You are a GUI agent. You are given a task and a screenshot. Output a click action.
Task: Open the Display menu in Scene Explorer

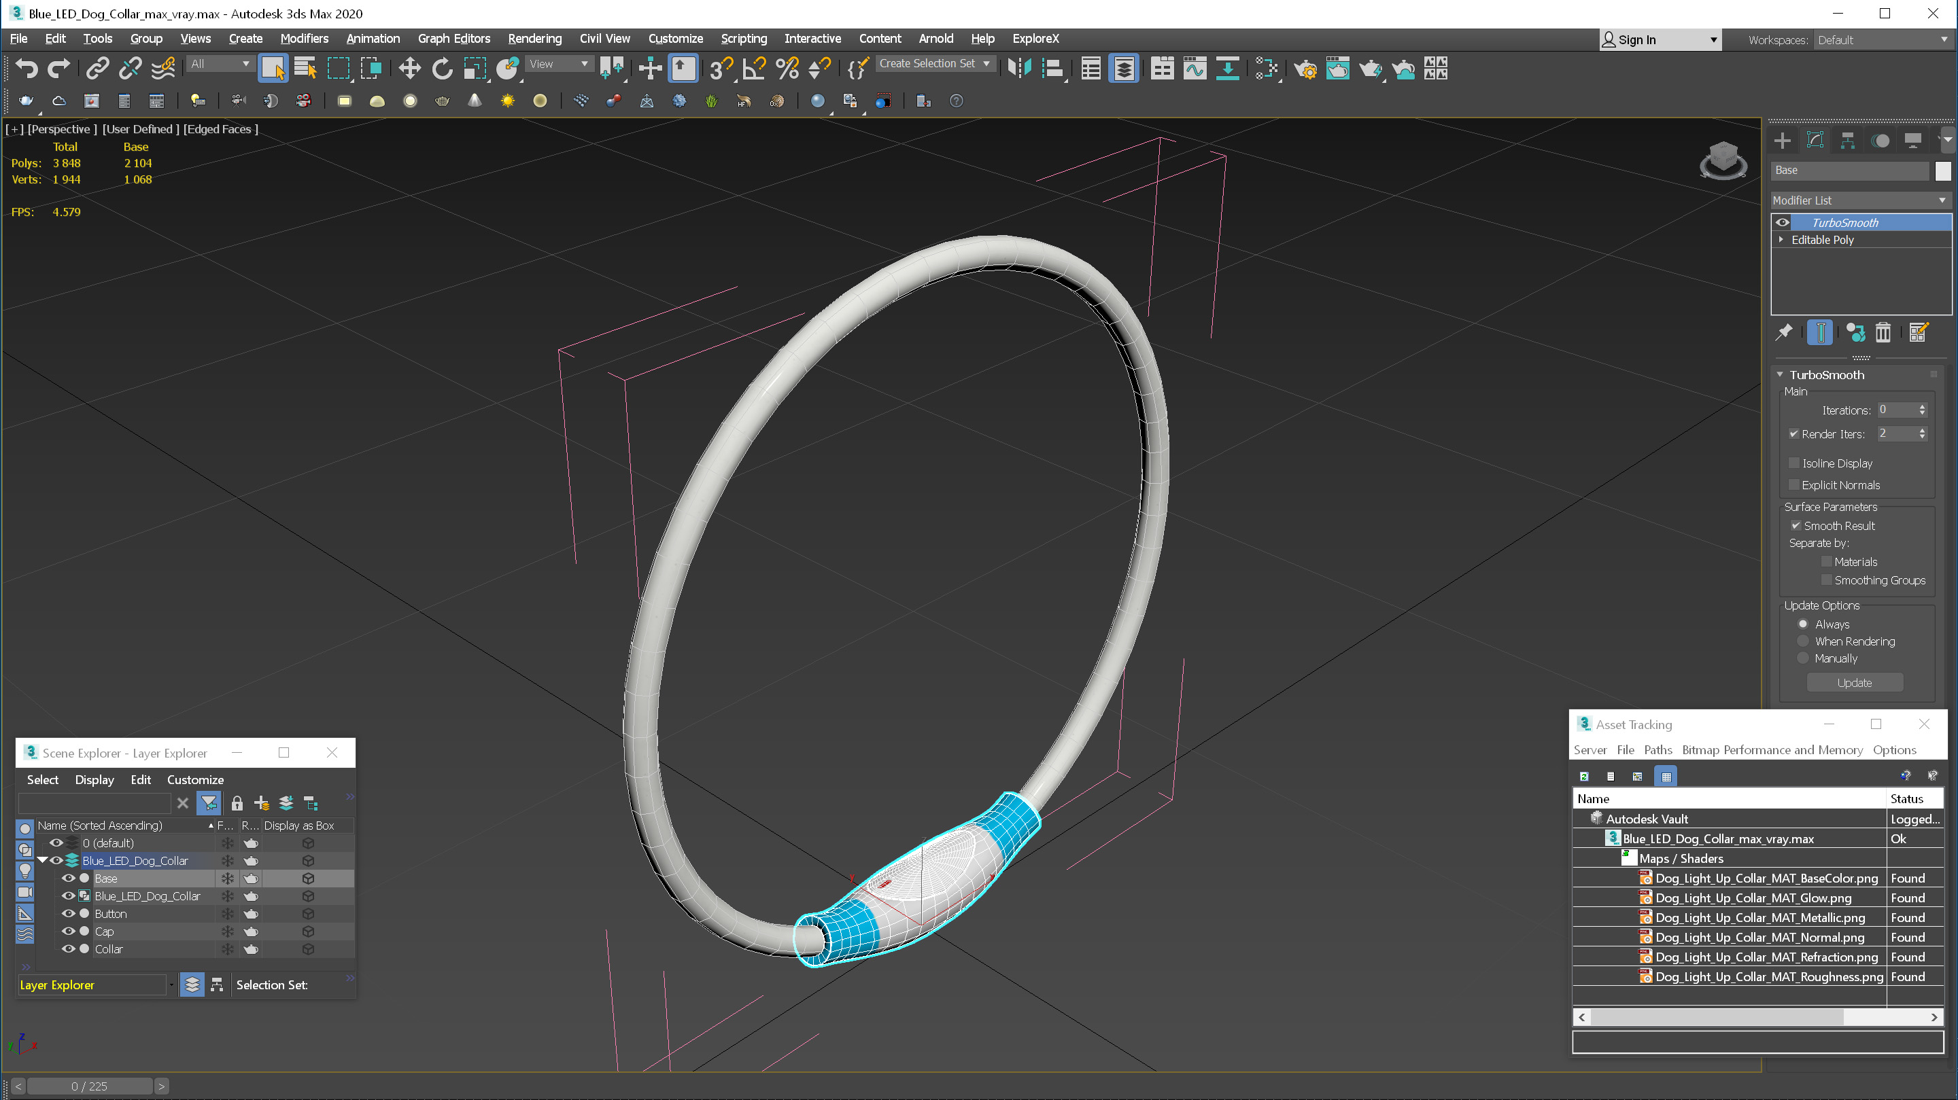point(95,779)
